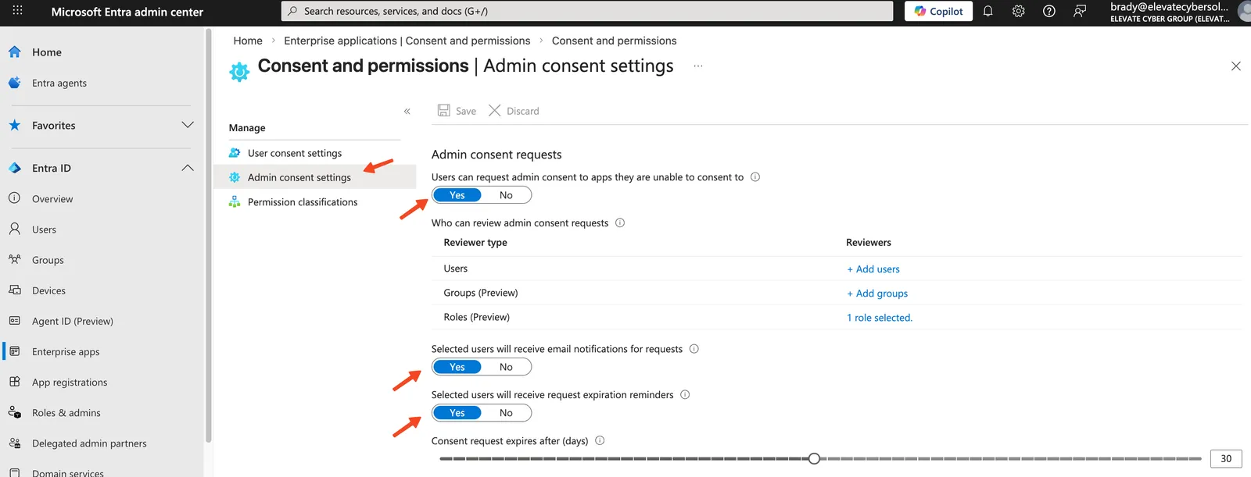Open Entra agents icon in sidebar

[x=14, y=83]
